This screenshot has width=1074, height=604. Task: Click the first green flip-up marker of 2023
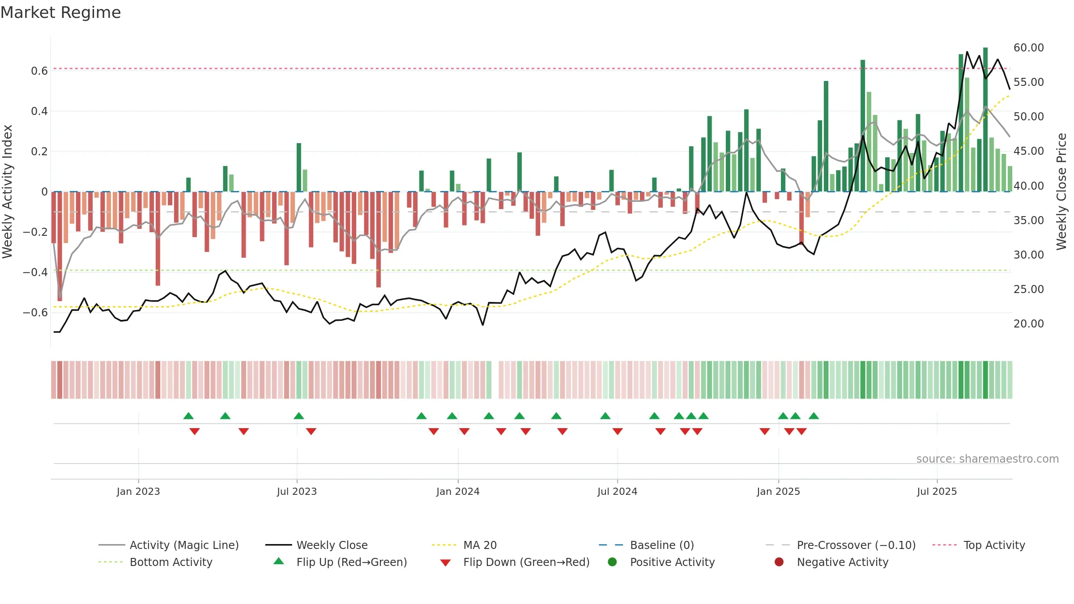point(188,416)
